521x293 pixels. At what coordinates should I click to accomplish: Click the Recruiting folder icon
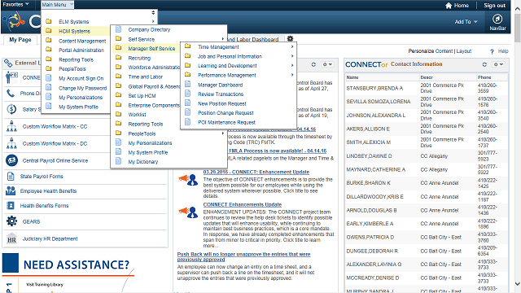click(x=118, y=58)
